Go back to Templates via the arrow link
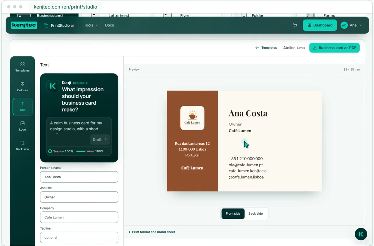 tap(266, 48)
